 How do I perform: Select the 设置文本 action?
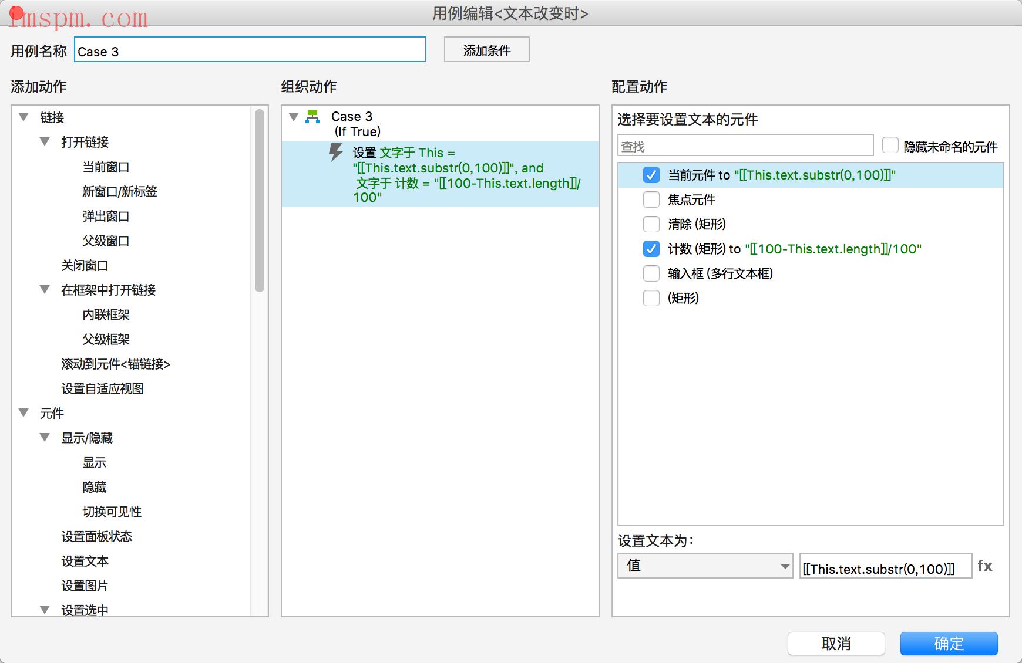(x=85, y=561)
